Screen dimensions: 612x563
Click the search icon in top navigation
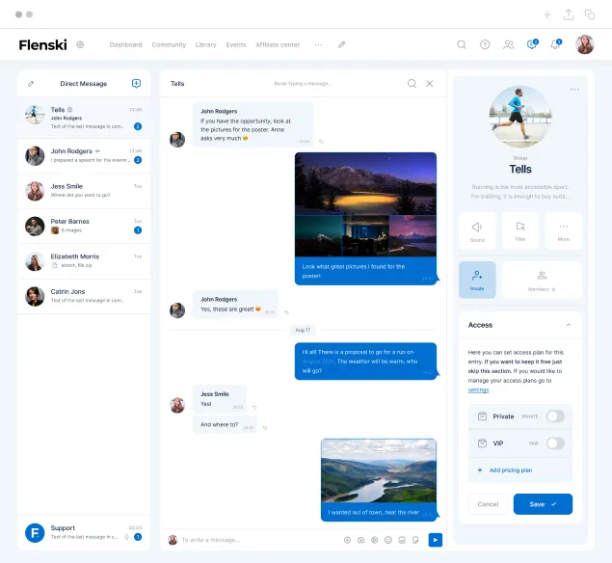462,44
